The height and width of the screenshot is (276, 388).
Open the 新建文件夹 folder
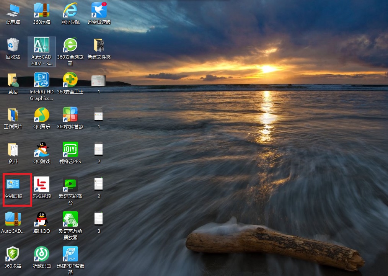[x=99, y=46]
